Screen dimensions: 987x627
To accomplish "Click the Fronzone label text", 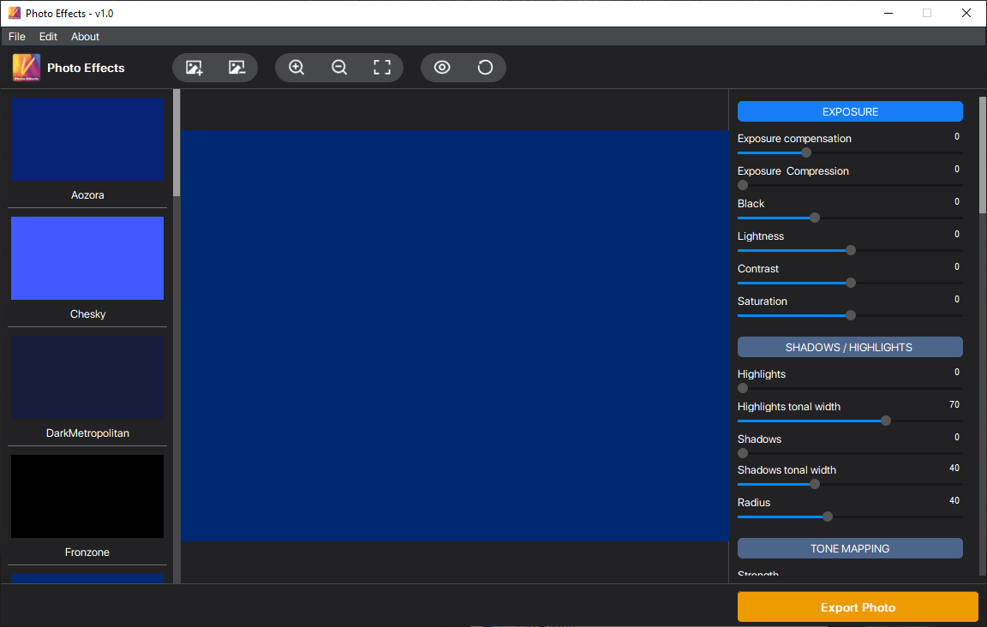I will point(87,552).
